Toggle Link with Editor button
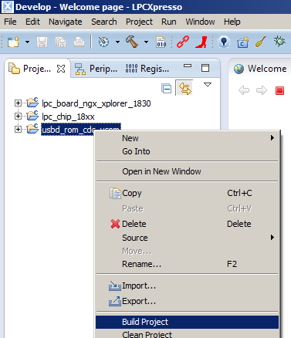The width and height of the screenshot is (291, 338). point(184,88)
